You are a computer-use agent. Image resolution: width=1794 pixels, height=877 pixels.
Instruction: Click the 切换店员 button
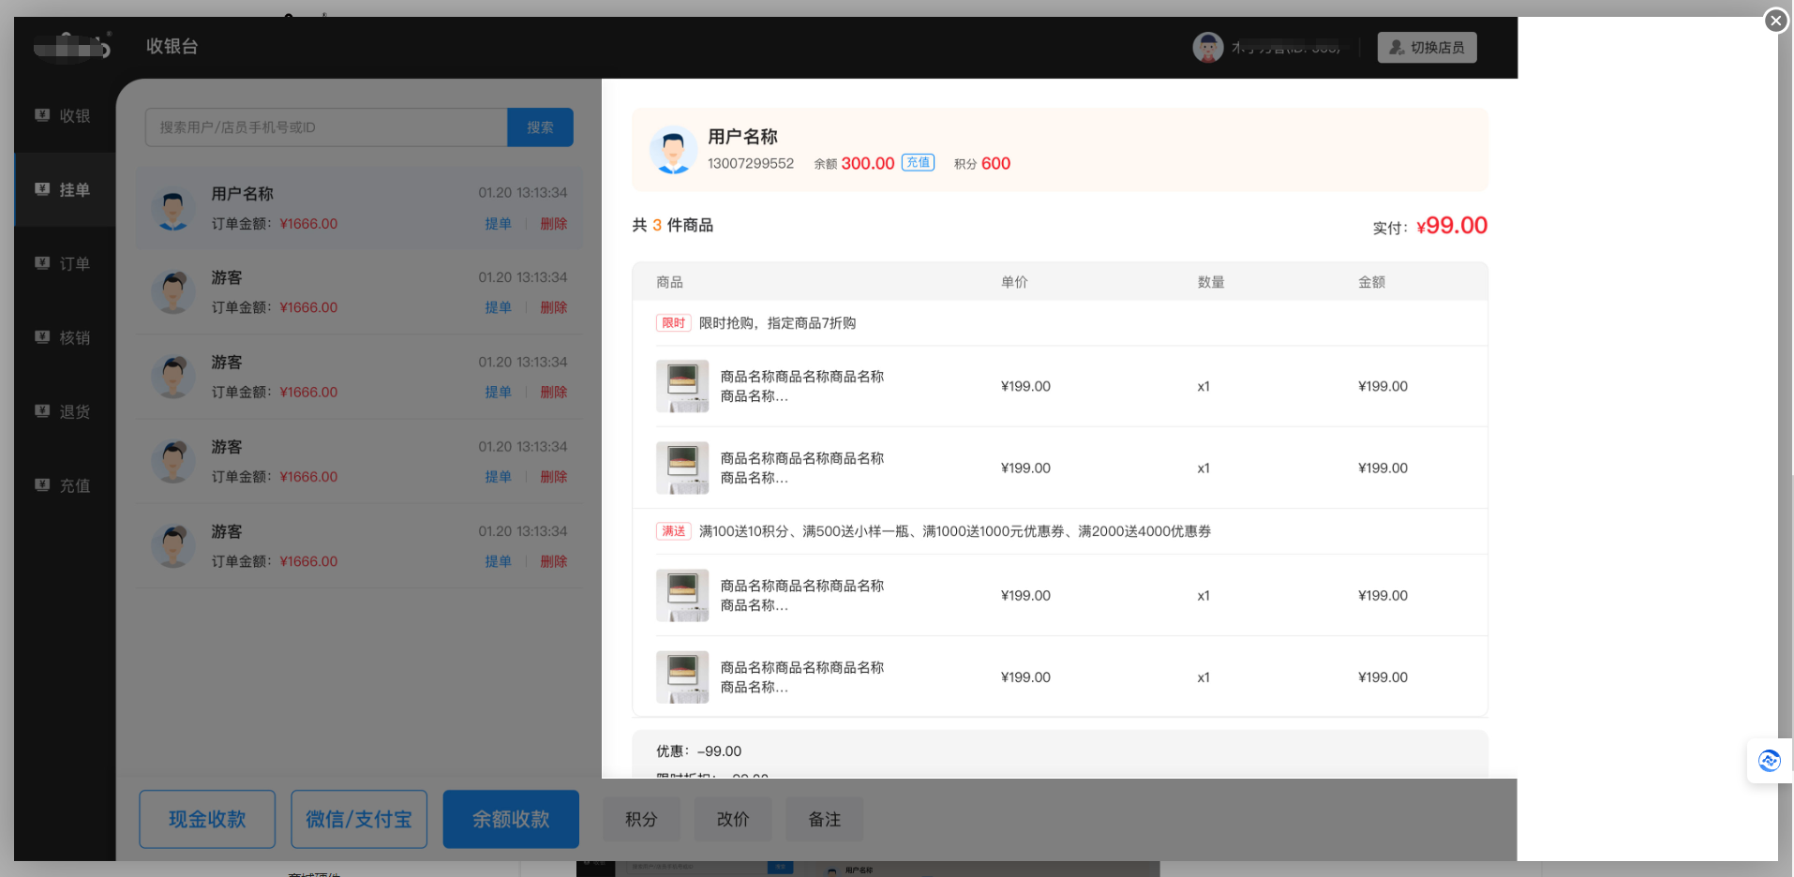(1426, 48)
